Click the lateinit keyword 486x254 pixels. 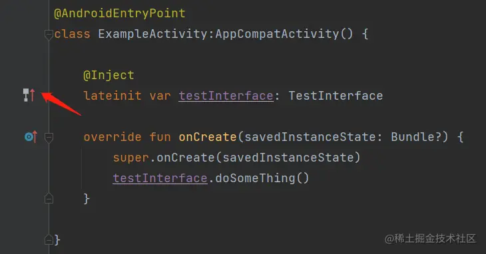(x=113, y=96)
